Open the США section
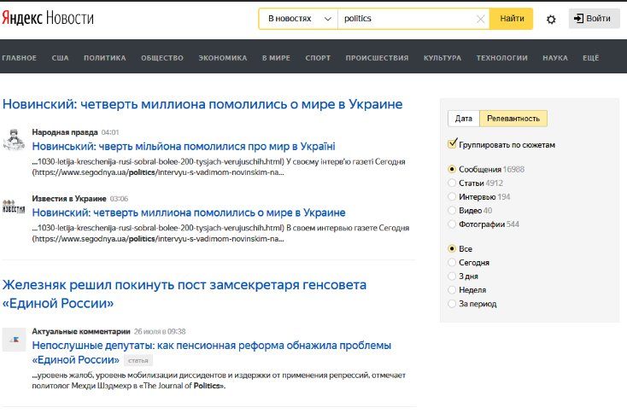This screenshot has height=419, width=627. (60, 58)
